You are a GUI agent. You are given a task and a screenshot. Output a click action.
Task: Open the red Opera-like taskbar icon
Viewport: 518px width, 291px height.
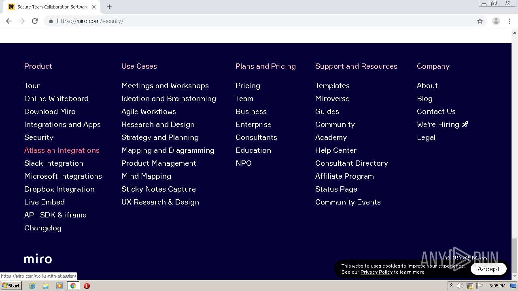point(87,286)
